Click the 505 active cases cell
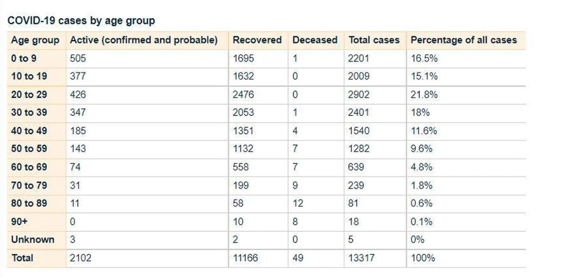 (x=78, y=59)
